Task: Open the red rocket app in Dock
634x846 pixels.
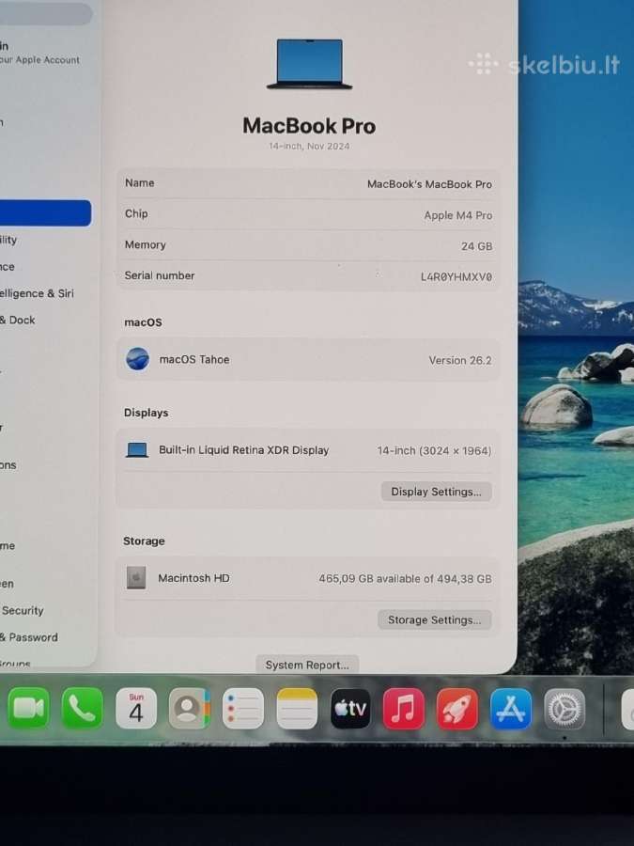Action: (x=457, y=709)
